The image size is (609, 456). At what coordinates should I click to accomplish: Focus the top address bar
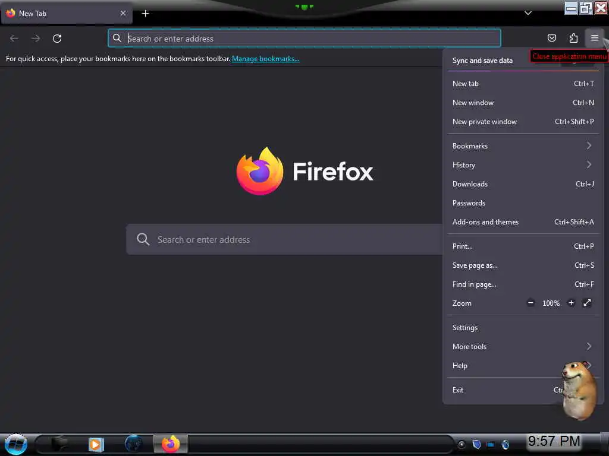point(304,39)
